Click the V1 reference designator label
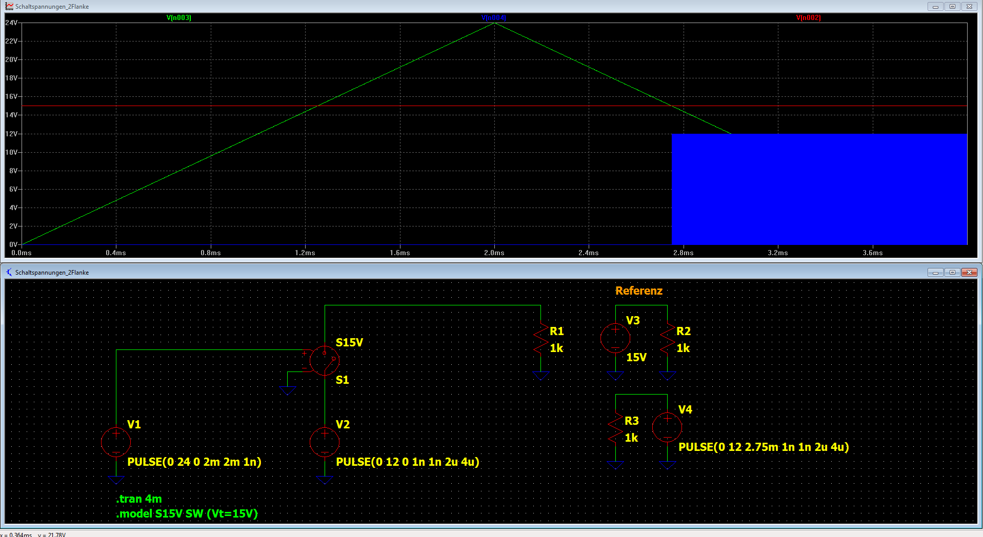This screenshot has height=537, width=983. [x=134, y=424]
